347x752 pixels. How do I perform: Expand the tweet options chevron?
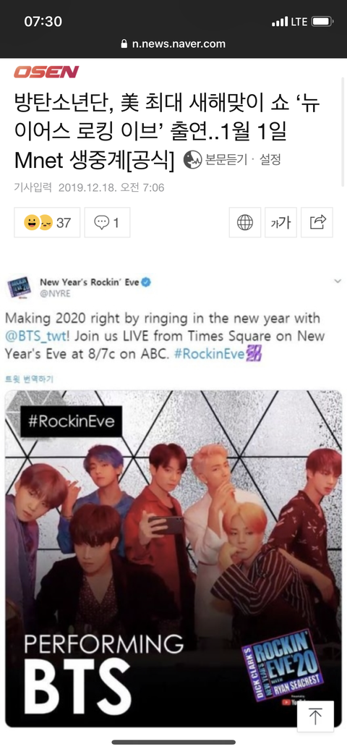[x=338, y=281]
